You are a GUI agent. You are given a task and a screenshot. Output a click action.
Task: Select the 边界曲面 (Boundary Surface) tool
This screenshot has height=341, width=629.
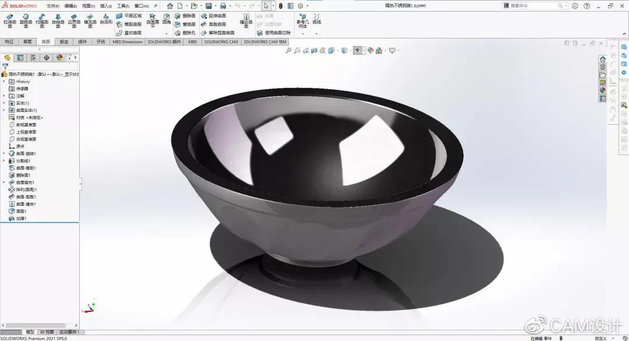[x=74, y=20]
